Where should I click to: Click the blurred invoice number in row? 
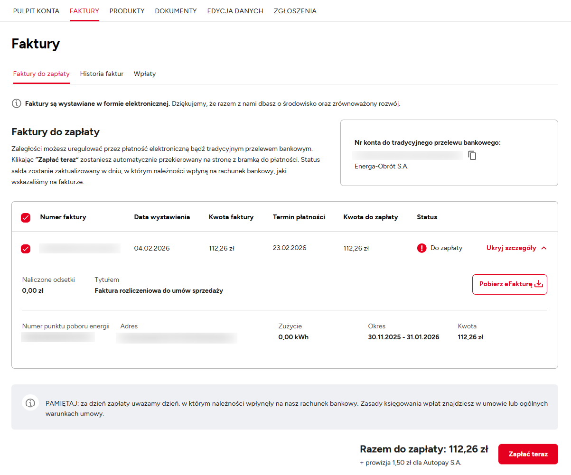coord(79,248)
